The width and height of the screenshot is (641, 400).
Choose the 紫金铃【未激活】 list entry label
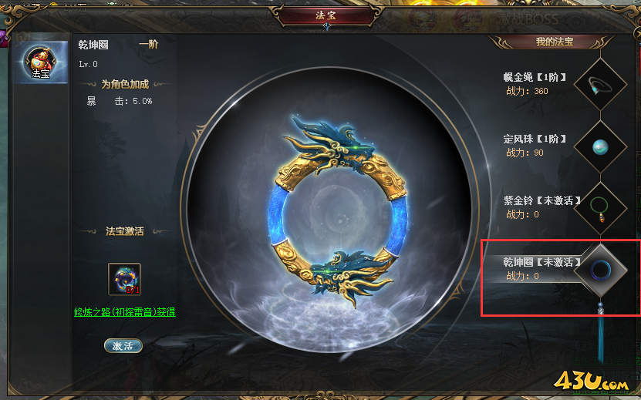542,200
